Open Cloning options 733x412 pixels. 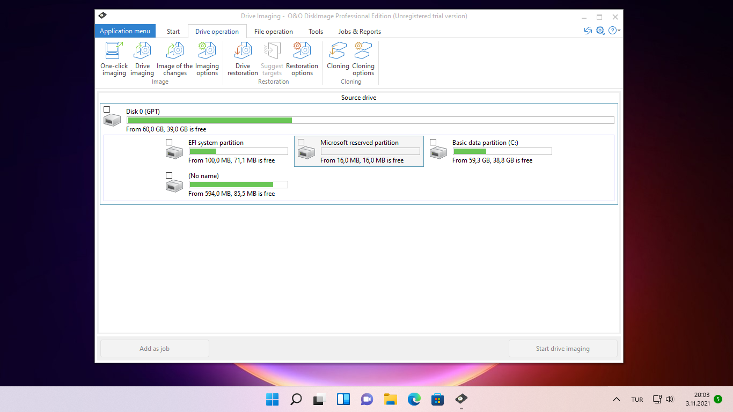point(363,59)
